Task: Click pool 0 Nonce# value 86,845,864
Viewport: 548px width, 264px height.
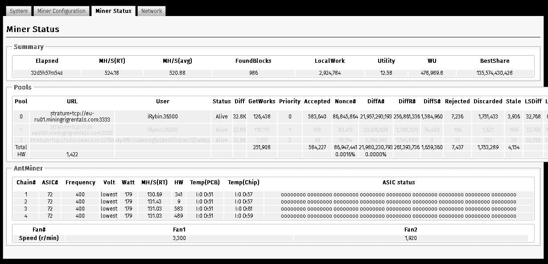Action: point(345,117)
